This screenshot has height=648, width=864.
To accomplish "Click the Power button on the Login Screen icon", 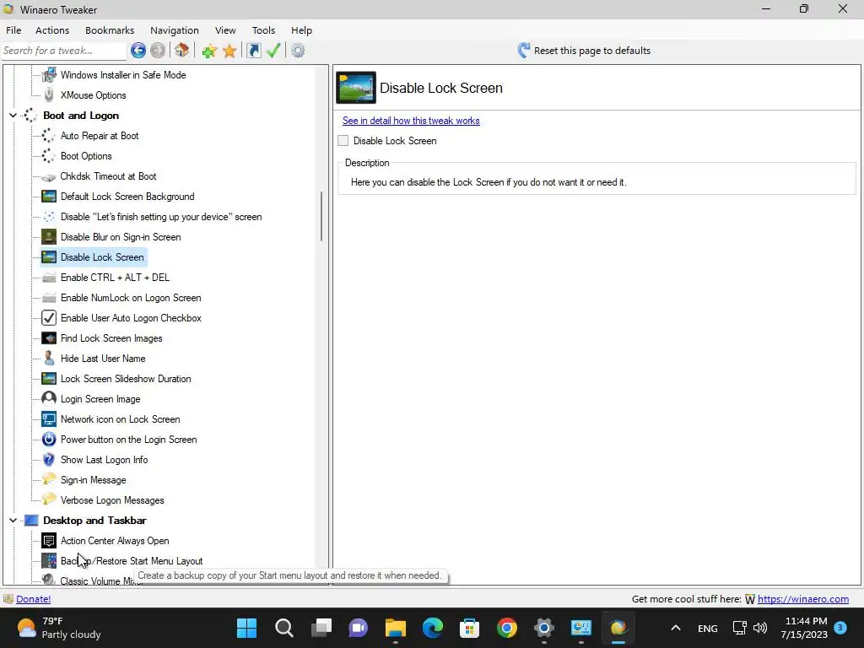I will click(48, 440).
